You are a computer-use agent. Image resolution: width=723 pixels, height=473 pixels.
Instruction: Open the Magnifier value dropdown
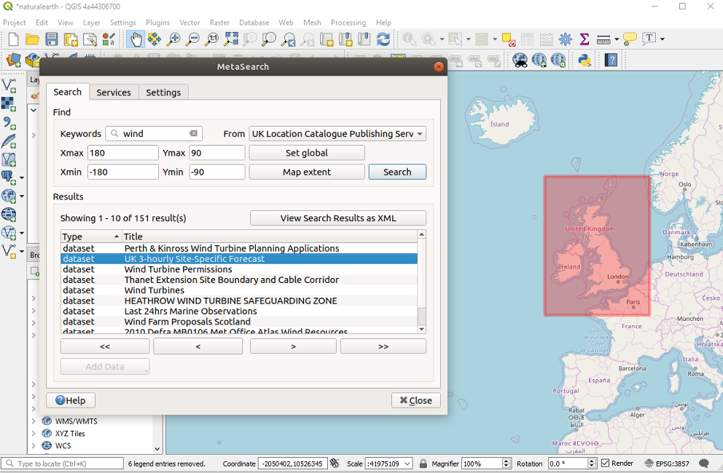coord(504,463)
